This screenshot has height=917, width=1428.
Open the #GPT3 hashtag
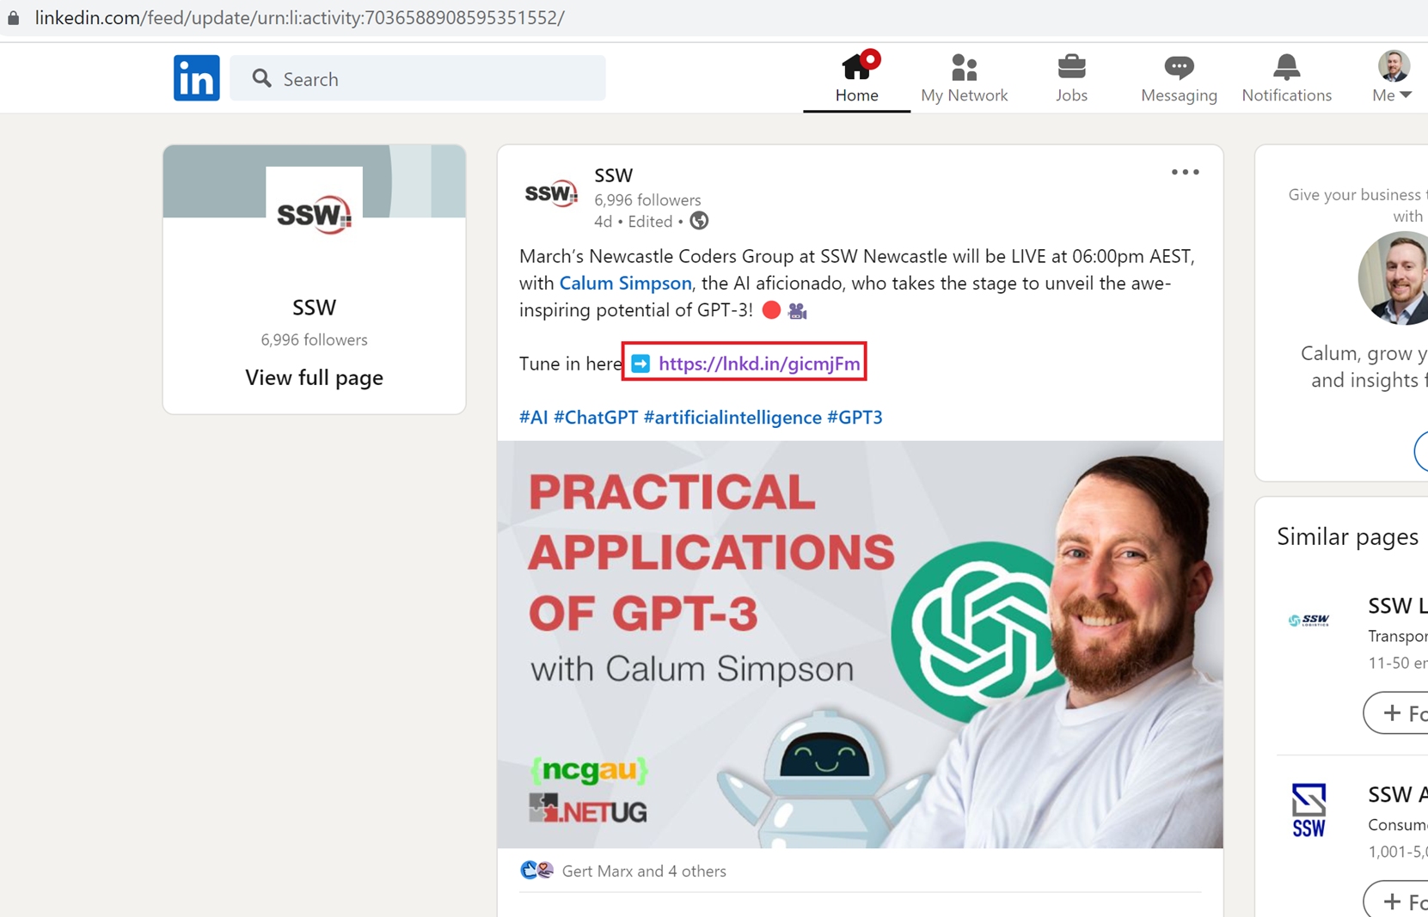(x=855, y=417)
